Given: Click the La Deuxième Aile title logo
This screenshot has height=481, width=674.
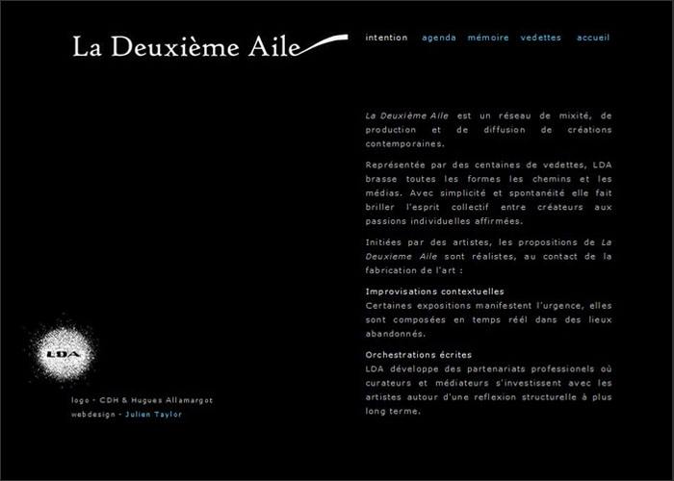Looking at the screenshot, I should point(210,45).
